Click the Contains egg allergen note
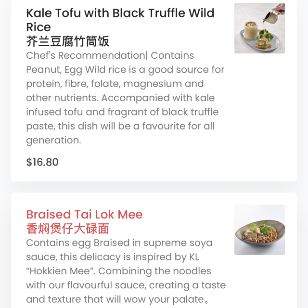This screenshot has height=308, width=308. pos(59,243)
